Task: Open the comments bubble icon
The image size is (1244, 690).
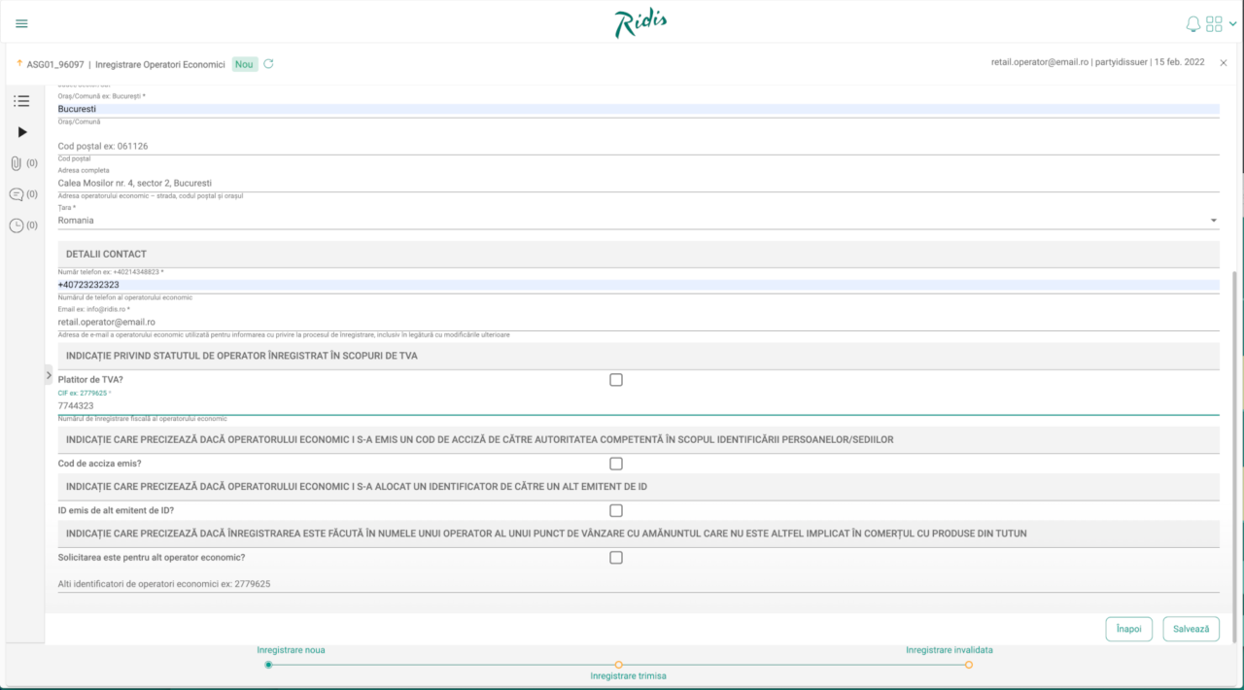Action: tap(17, 194)
